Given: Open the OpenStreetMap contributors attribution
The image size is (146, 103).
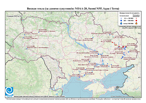Looking at the screenshot, I should [126, 96].
